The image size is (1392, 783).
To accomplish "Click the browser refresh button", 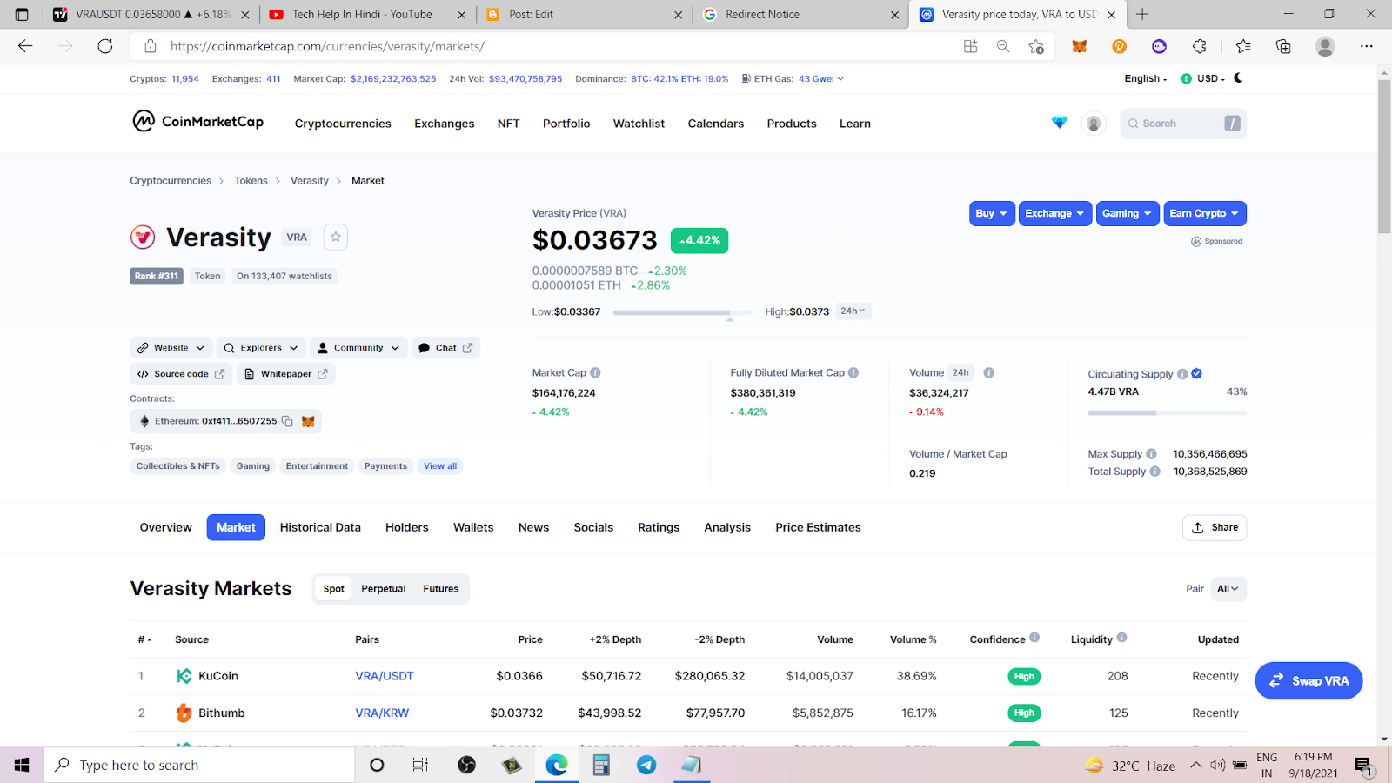I will pyautogui.click(x=105, y=46).
